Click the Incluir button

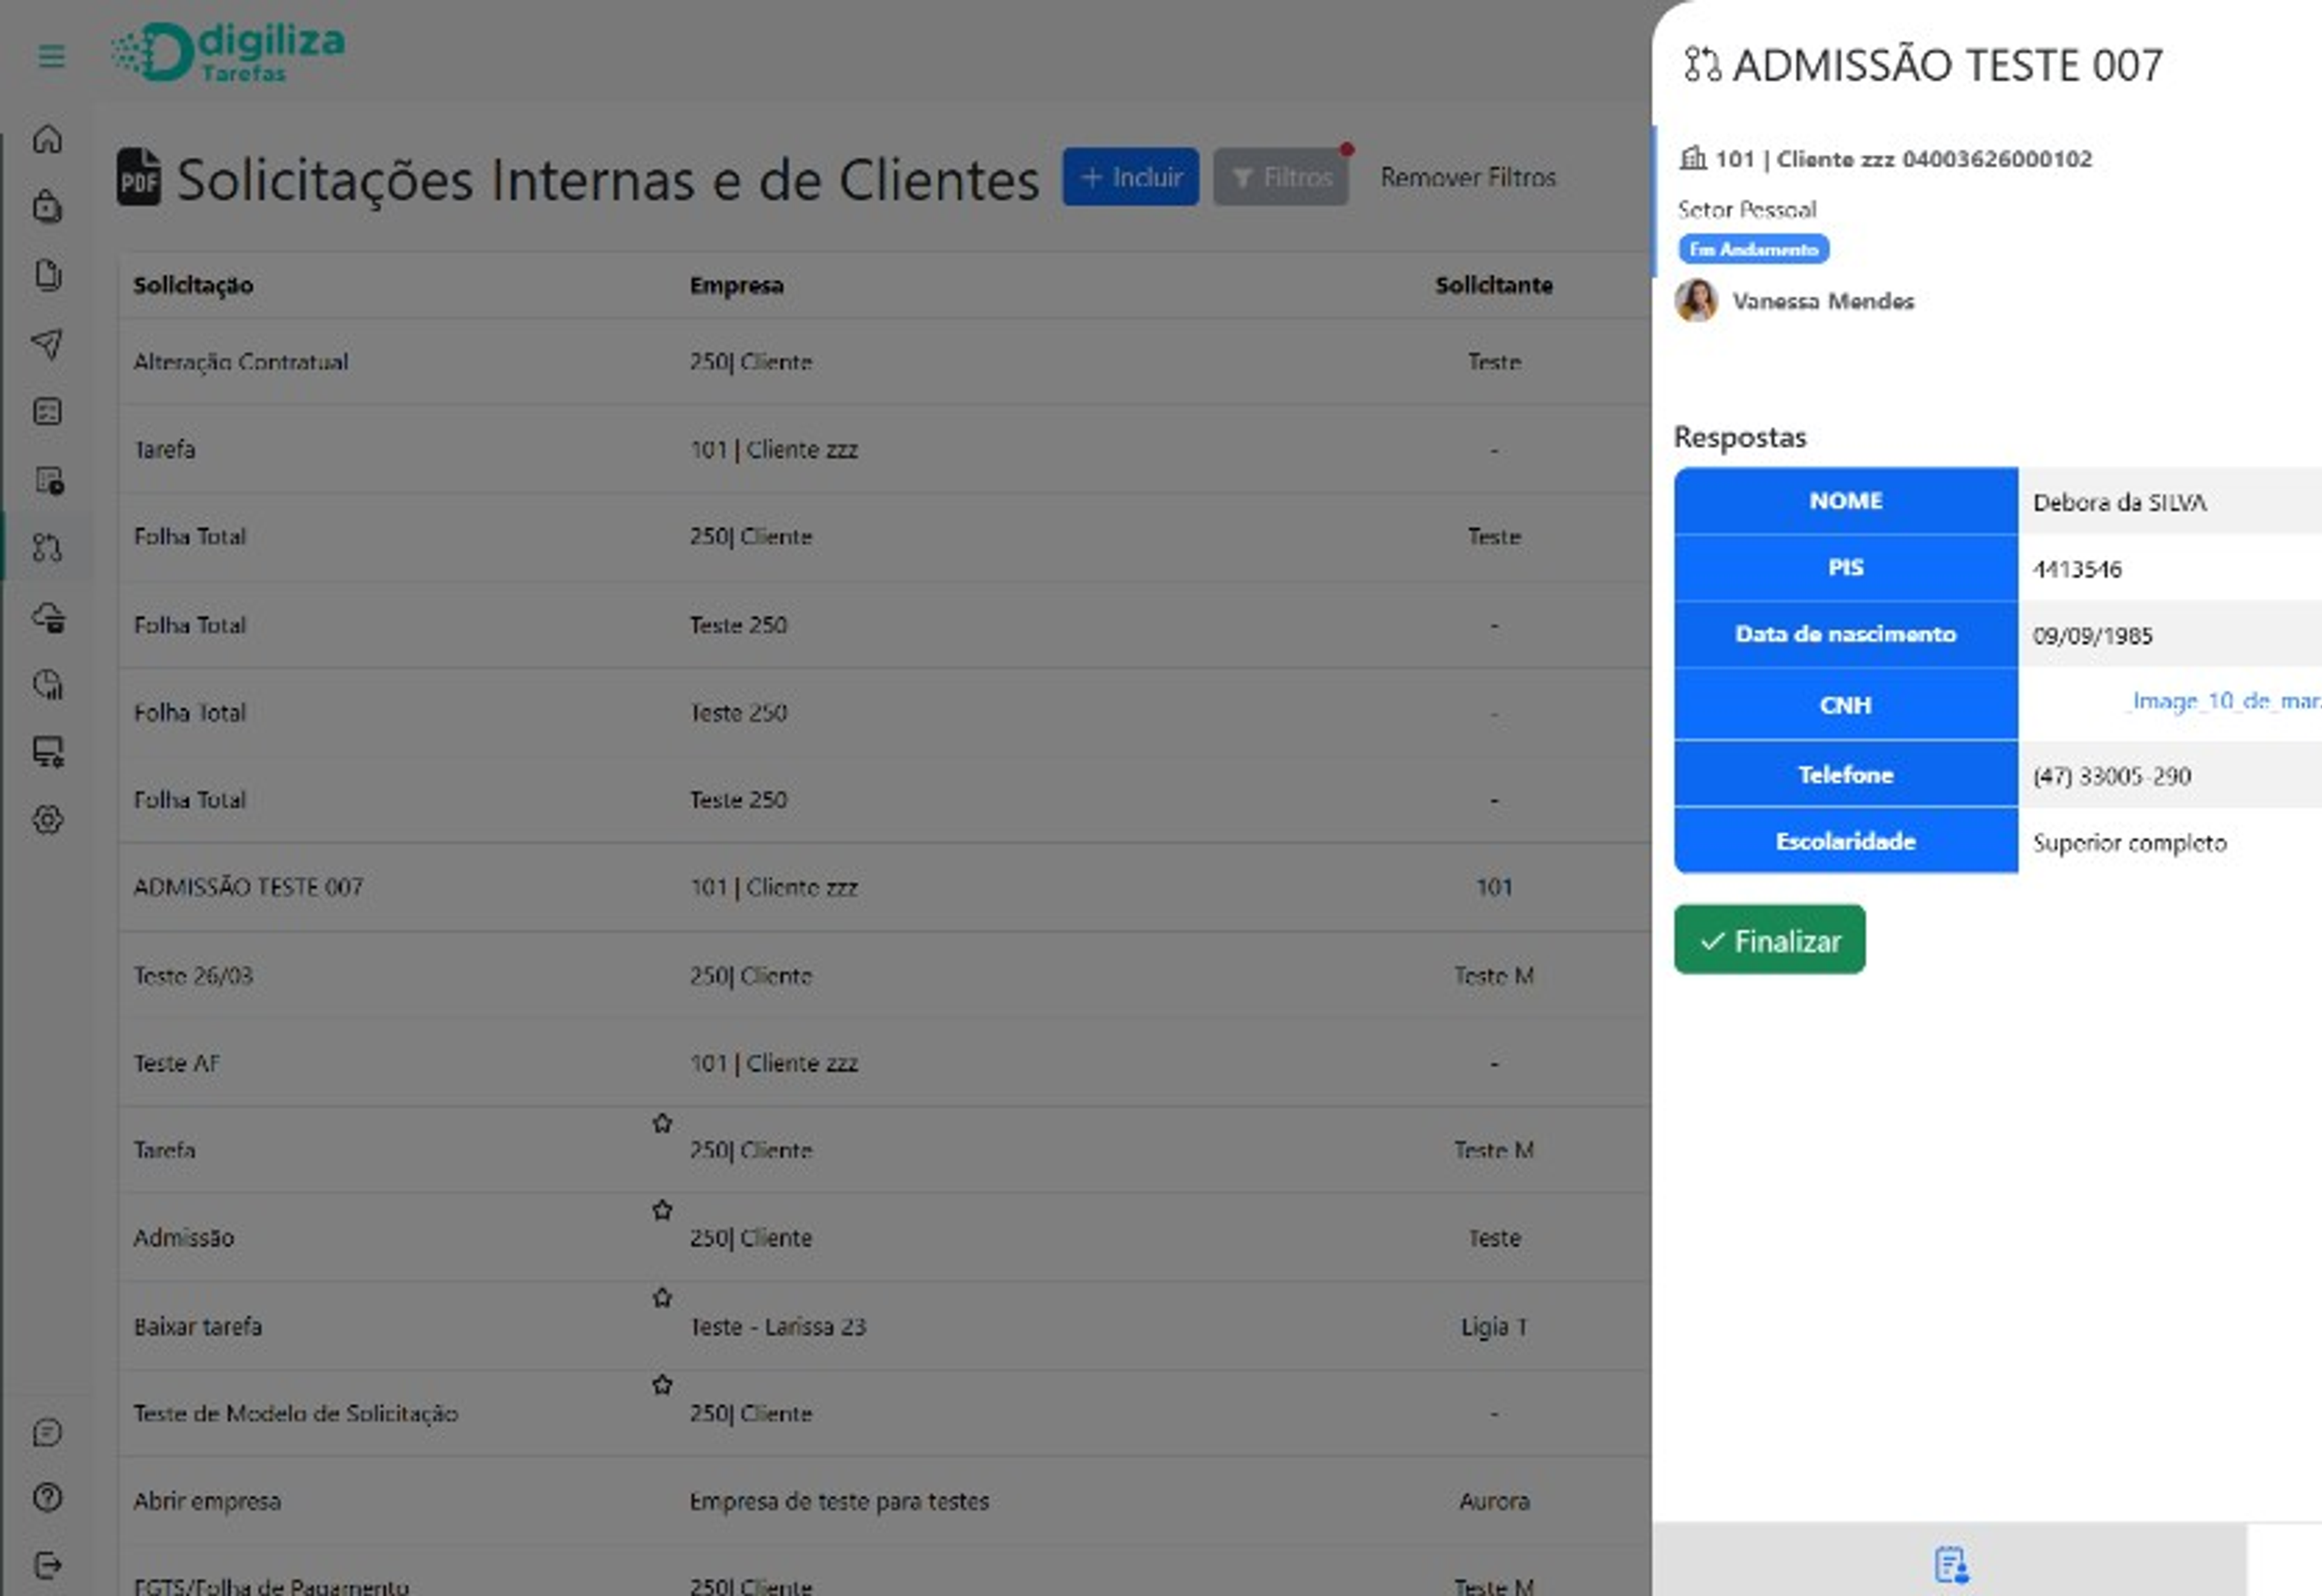(x=1130, y=177)
